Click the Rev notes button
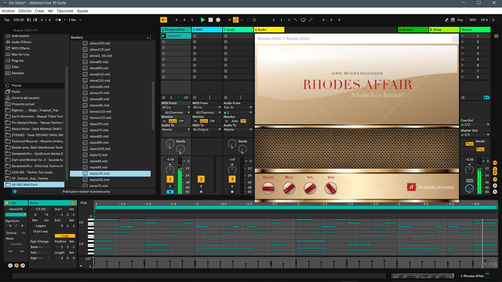The image size is (502, 282). pyautogui.click(x=35, y=220)
